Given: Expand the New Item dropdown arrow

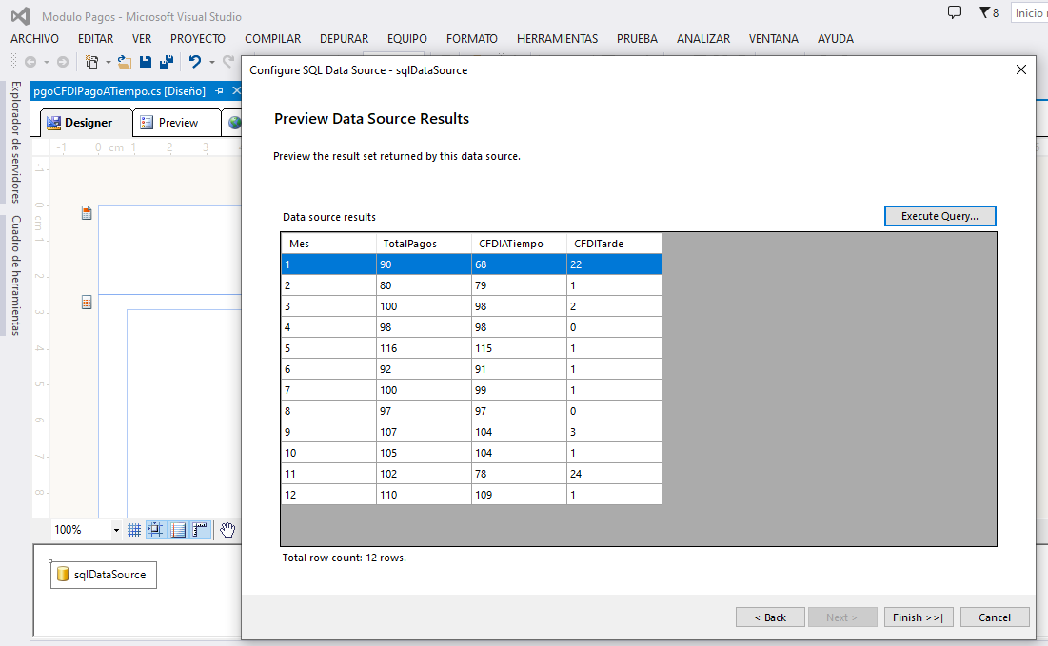Looking at the screenshot, I should [x=108, y=62].
